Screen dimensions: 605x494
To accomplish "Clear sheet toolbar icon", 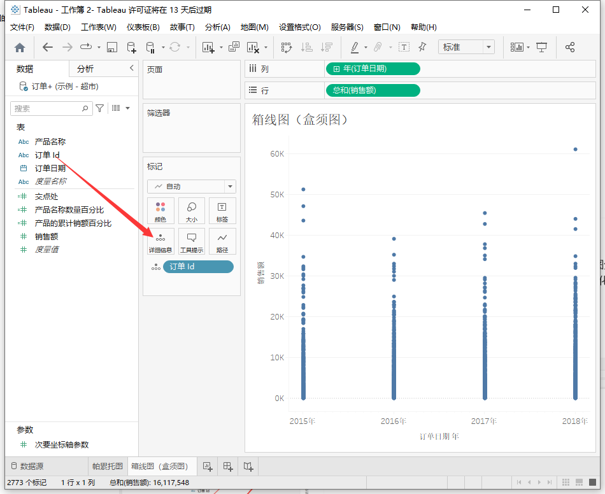I will pyautogui.click(x=253, y=48).
